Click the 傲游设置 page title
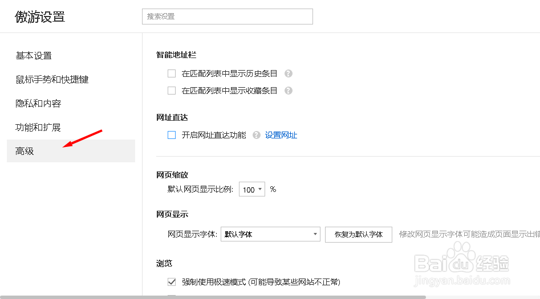 [40, 17]
